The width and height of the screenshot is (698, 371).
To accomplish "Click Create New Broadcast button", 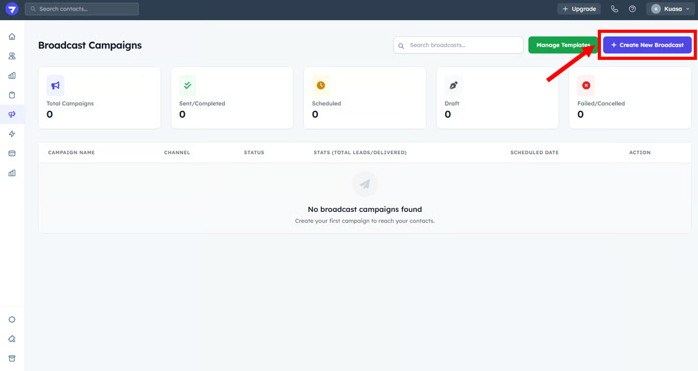I will click(x=647, y=45).
